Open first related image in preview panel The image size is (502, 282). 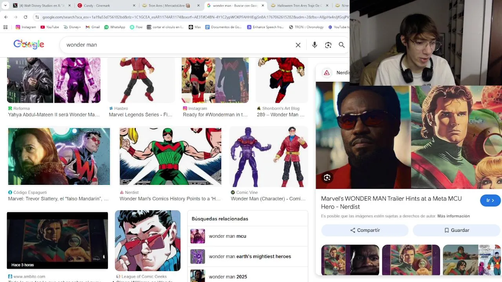350,260
